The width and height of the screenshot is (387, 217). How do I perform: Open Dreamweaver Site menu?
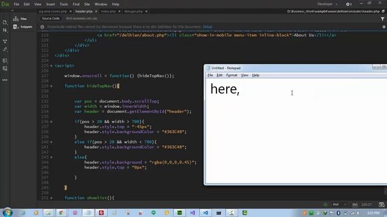87,4
